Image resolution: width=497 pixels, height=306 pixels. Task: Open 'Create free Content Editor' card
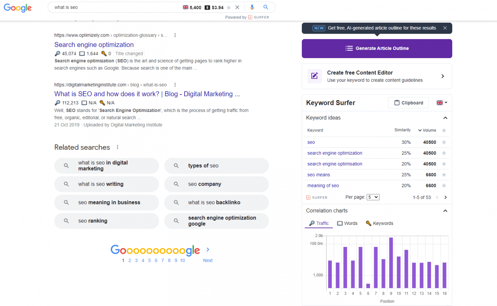pyautogui.click(x=377, y=76)
